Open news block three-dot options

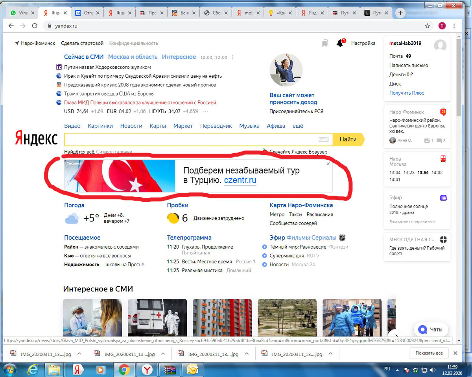[233, 57]
